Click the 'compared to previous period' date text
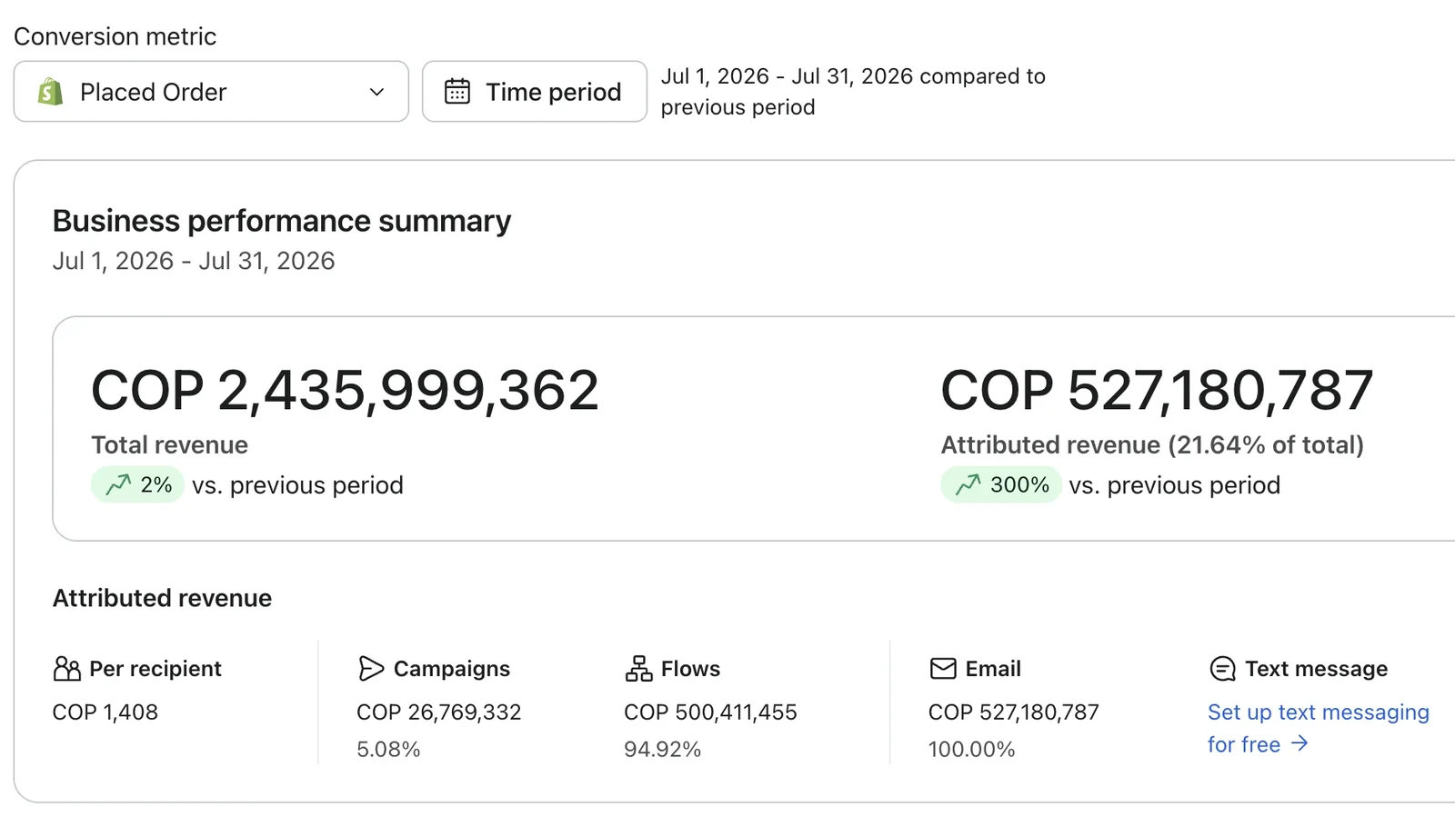Viewport: 1455px width, 817px height. (853, 92)
